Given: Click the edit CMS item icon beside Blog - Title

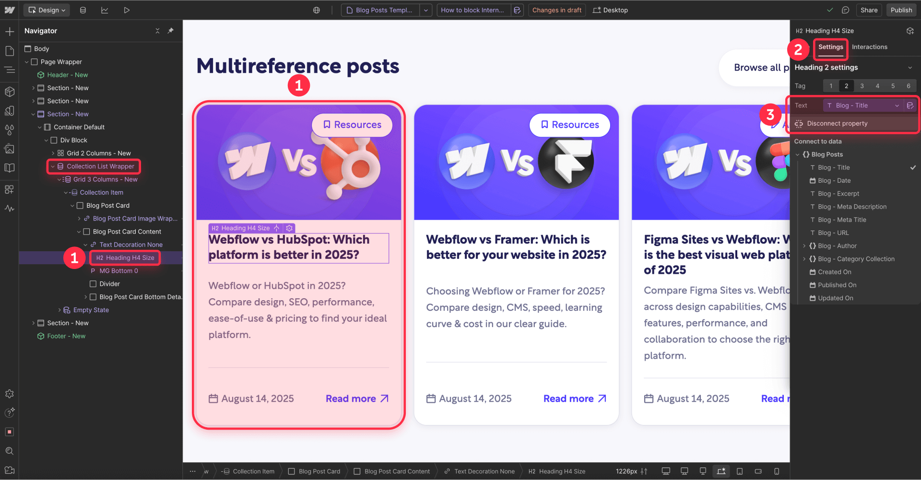Looking at the screenshot, I should (910, 105).
